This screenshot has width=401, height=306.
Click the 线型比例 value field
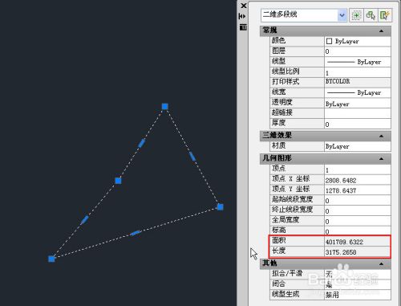[x=358, y=72]
